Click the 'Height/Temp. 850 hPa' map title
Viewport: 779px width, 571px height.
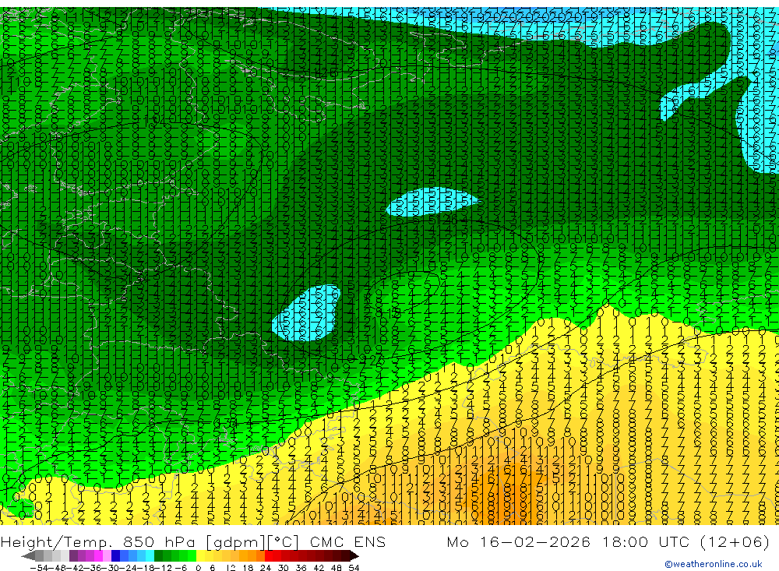coord(100,541)
